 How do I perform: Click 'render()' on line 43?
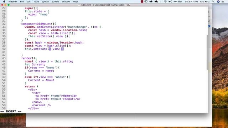pos(28,58)
